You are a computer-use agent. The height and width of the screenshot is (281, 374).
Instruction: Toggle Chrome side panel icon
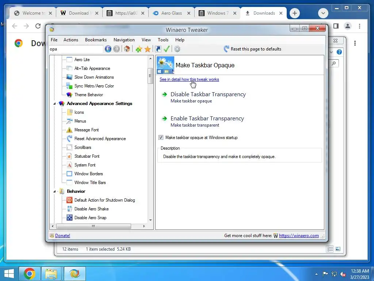(336, 26)
